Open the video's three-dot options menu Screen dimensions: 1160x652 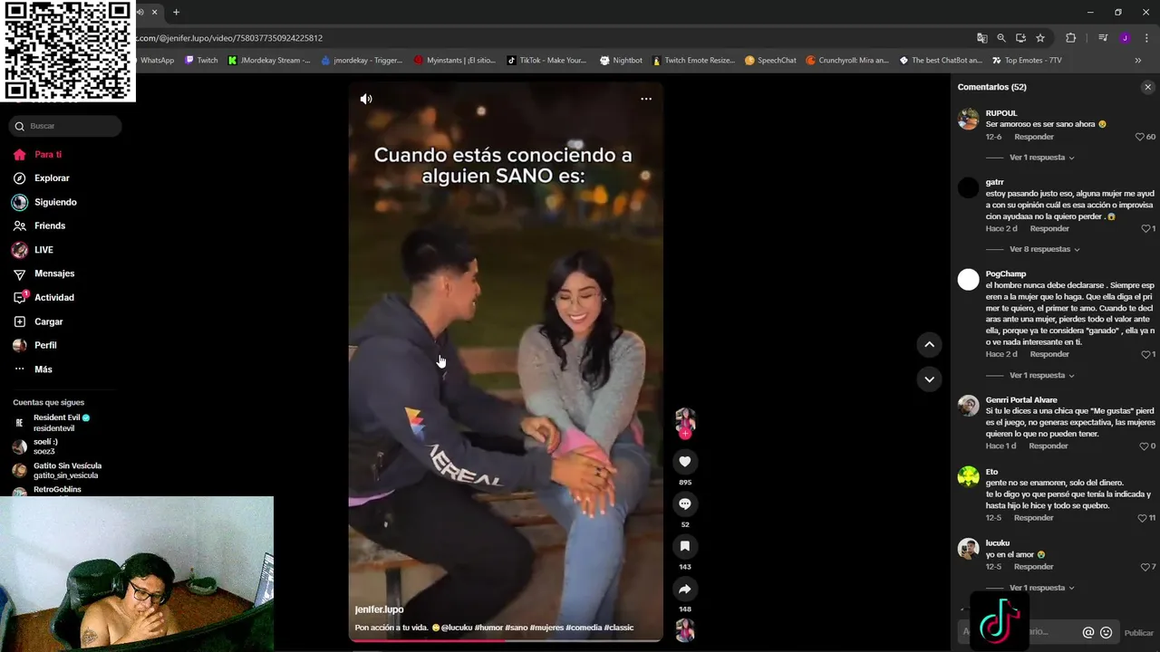pyautogui.click(x=646, y=99)
